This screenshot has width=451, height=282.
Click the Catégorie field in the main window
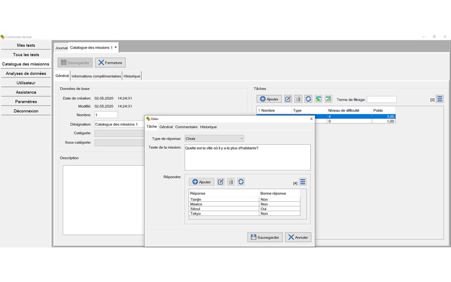click(120, 133)
